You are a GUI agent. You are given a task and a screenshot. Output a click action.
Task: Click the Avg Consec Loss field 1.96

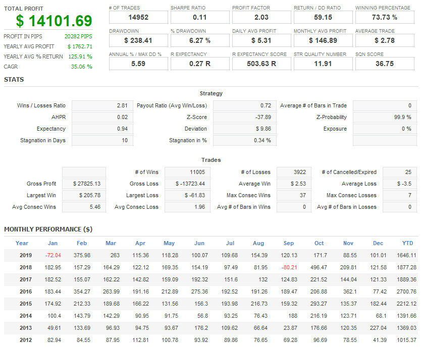(188, 207)
